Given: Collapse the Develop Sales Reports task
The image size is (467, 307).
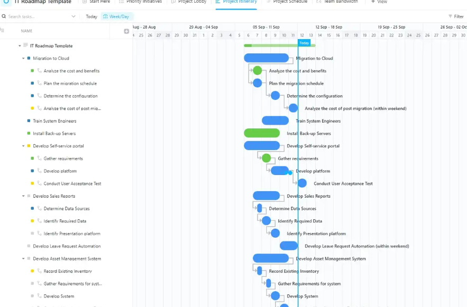Looking at the screenshot, I should [23, 196].
